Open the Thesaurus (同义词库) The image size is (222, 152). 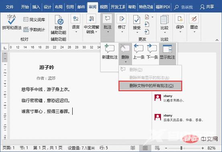34,20
